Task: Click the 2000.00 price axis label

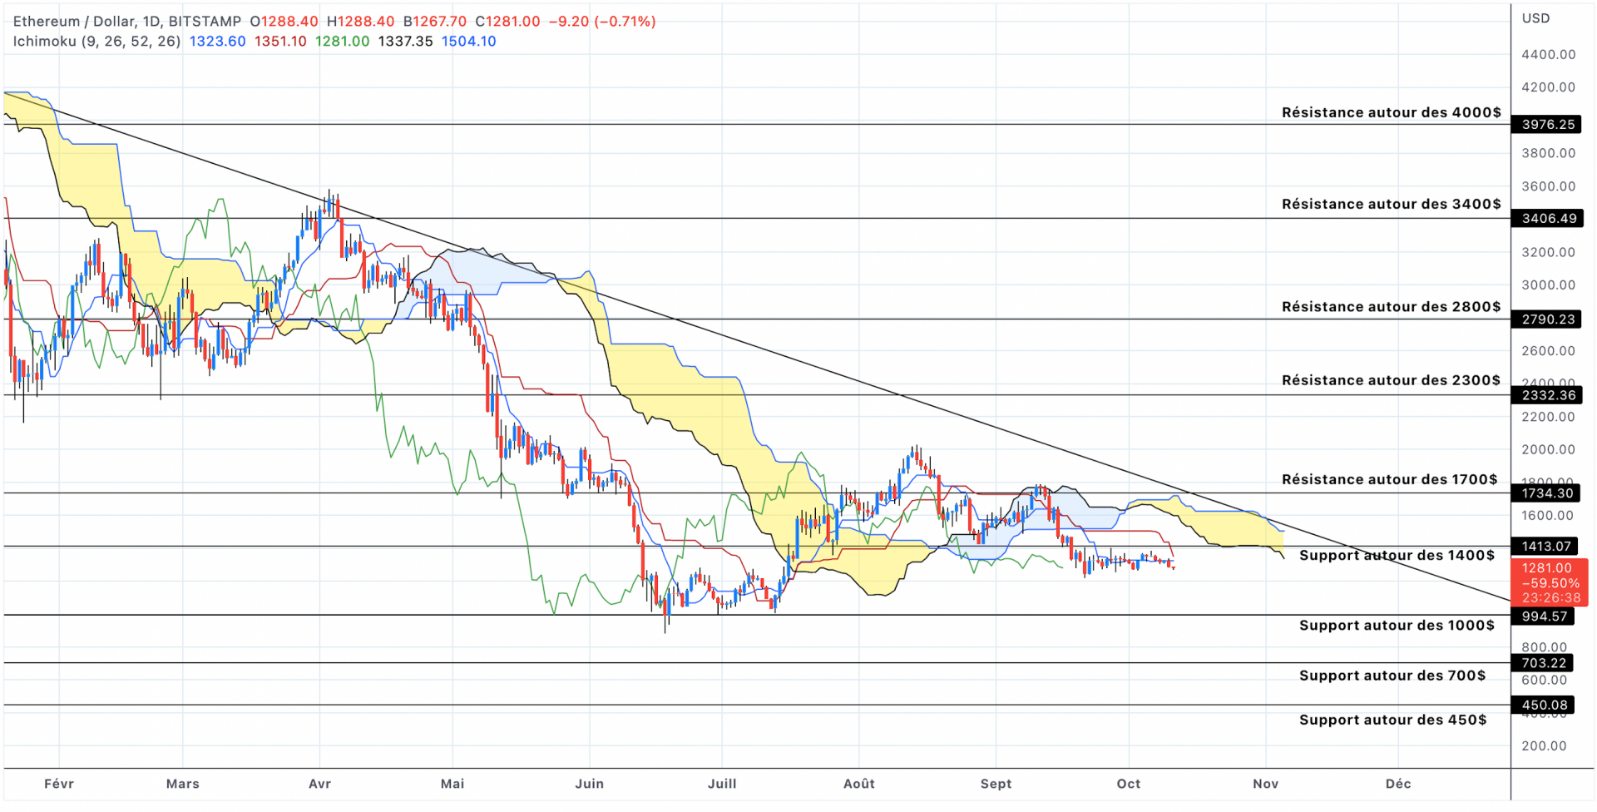Action: tap(1548, 450)
